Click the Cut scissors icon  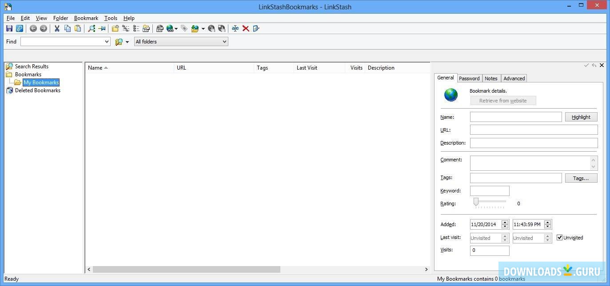coord(57,28)
